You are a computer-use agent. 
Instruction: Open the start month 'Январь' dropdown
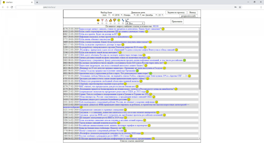pyautogui.click(x=129, y=15)
